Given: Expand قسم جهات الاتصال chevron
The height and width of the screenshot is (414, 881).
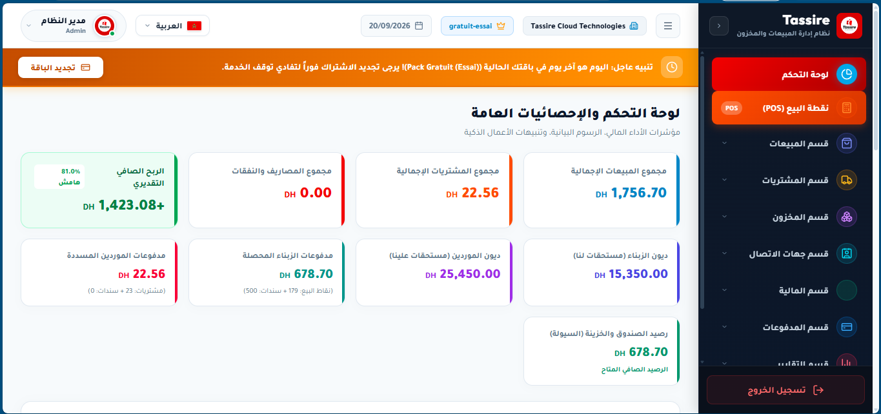Looking at the screenshot, I should click(724, 253).
